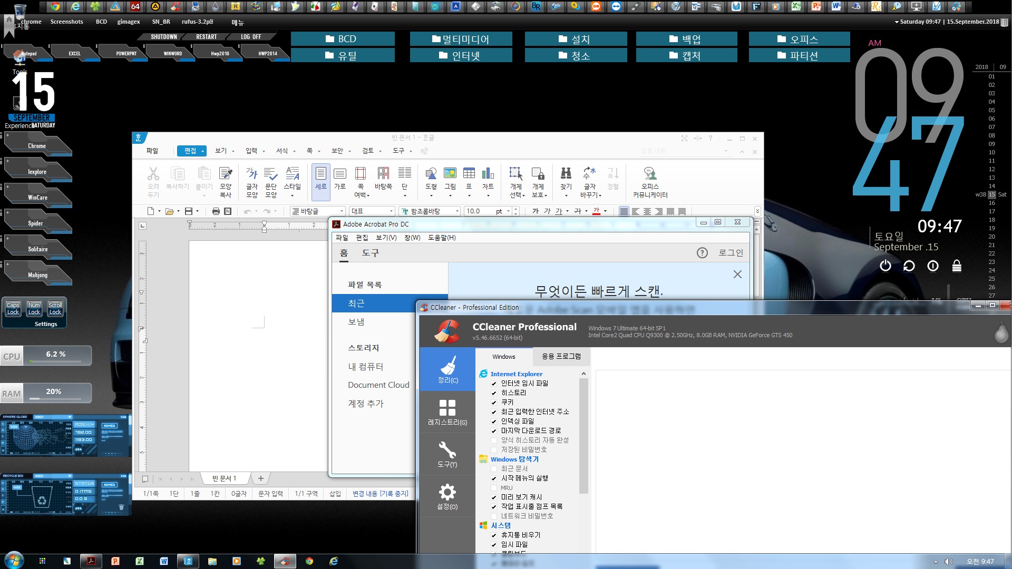The height and width of the screenshot is (569, 1012).
Task: Open CCleaner Registry (레지스트리) section
Action: click(x=447, y=411)
